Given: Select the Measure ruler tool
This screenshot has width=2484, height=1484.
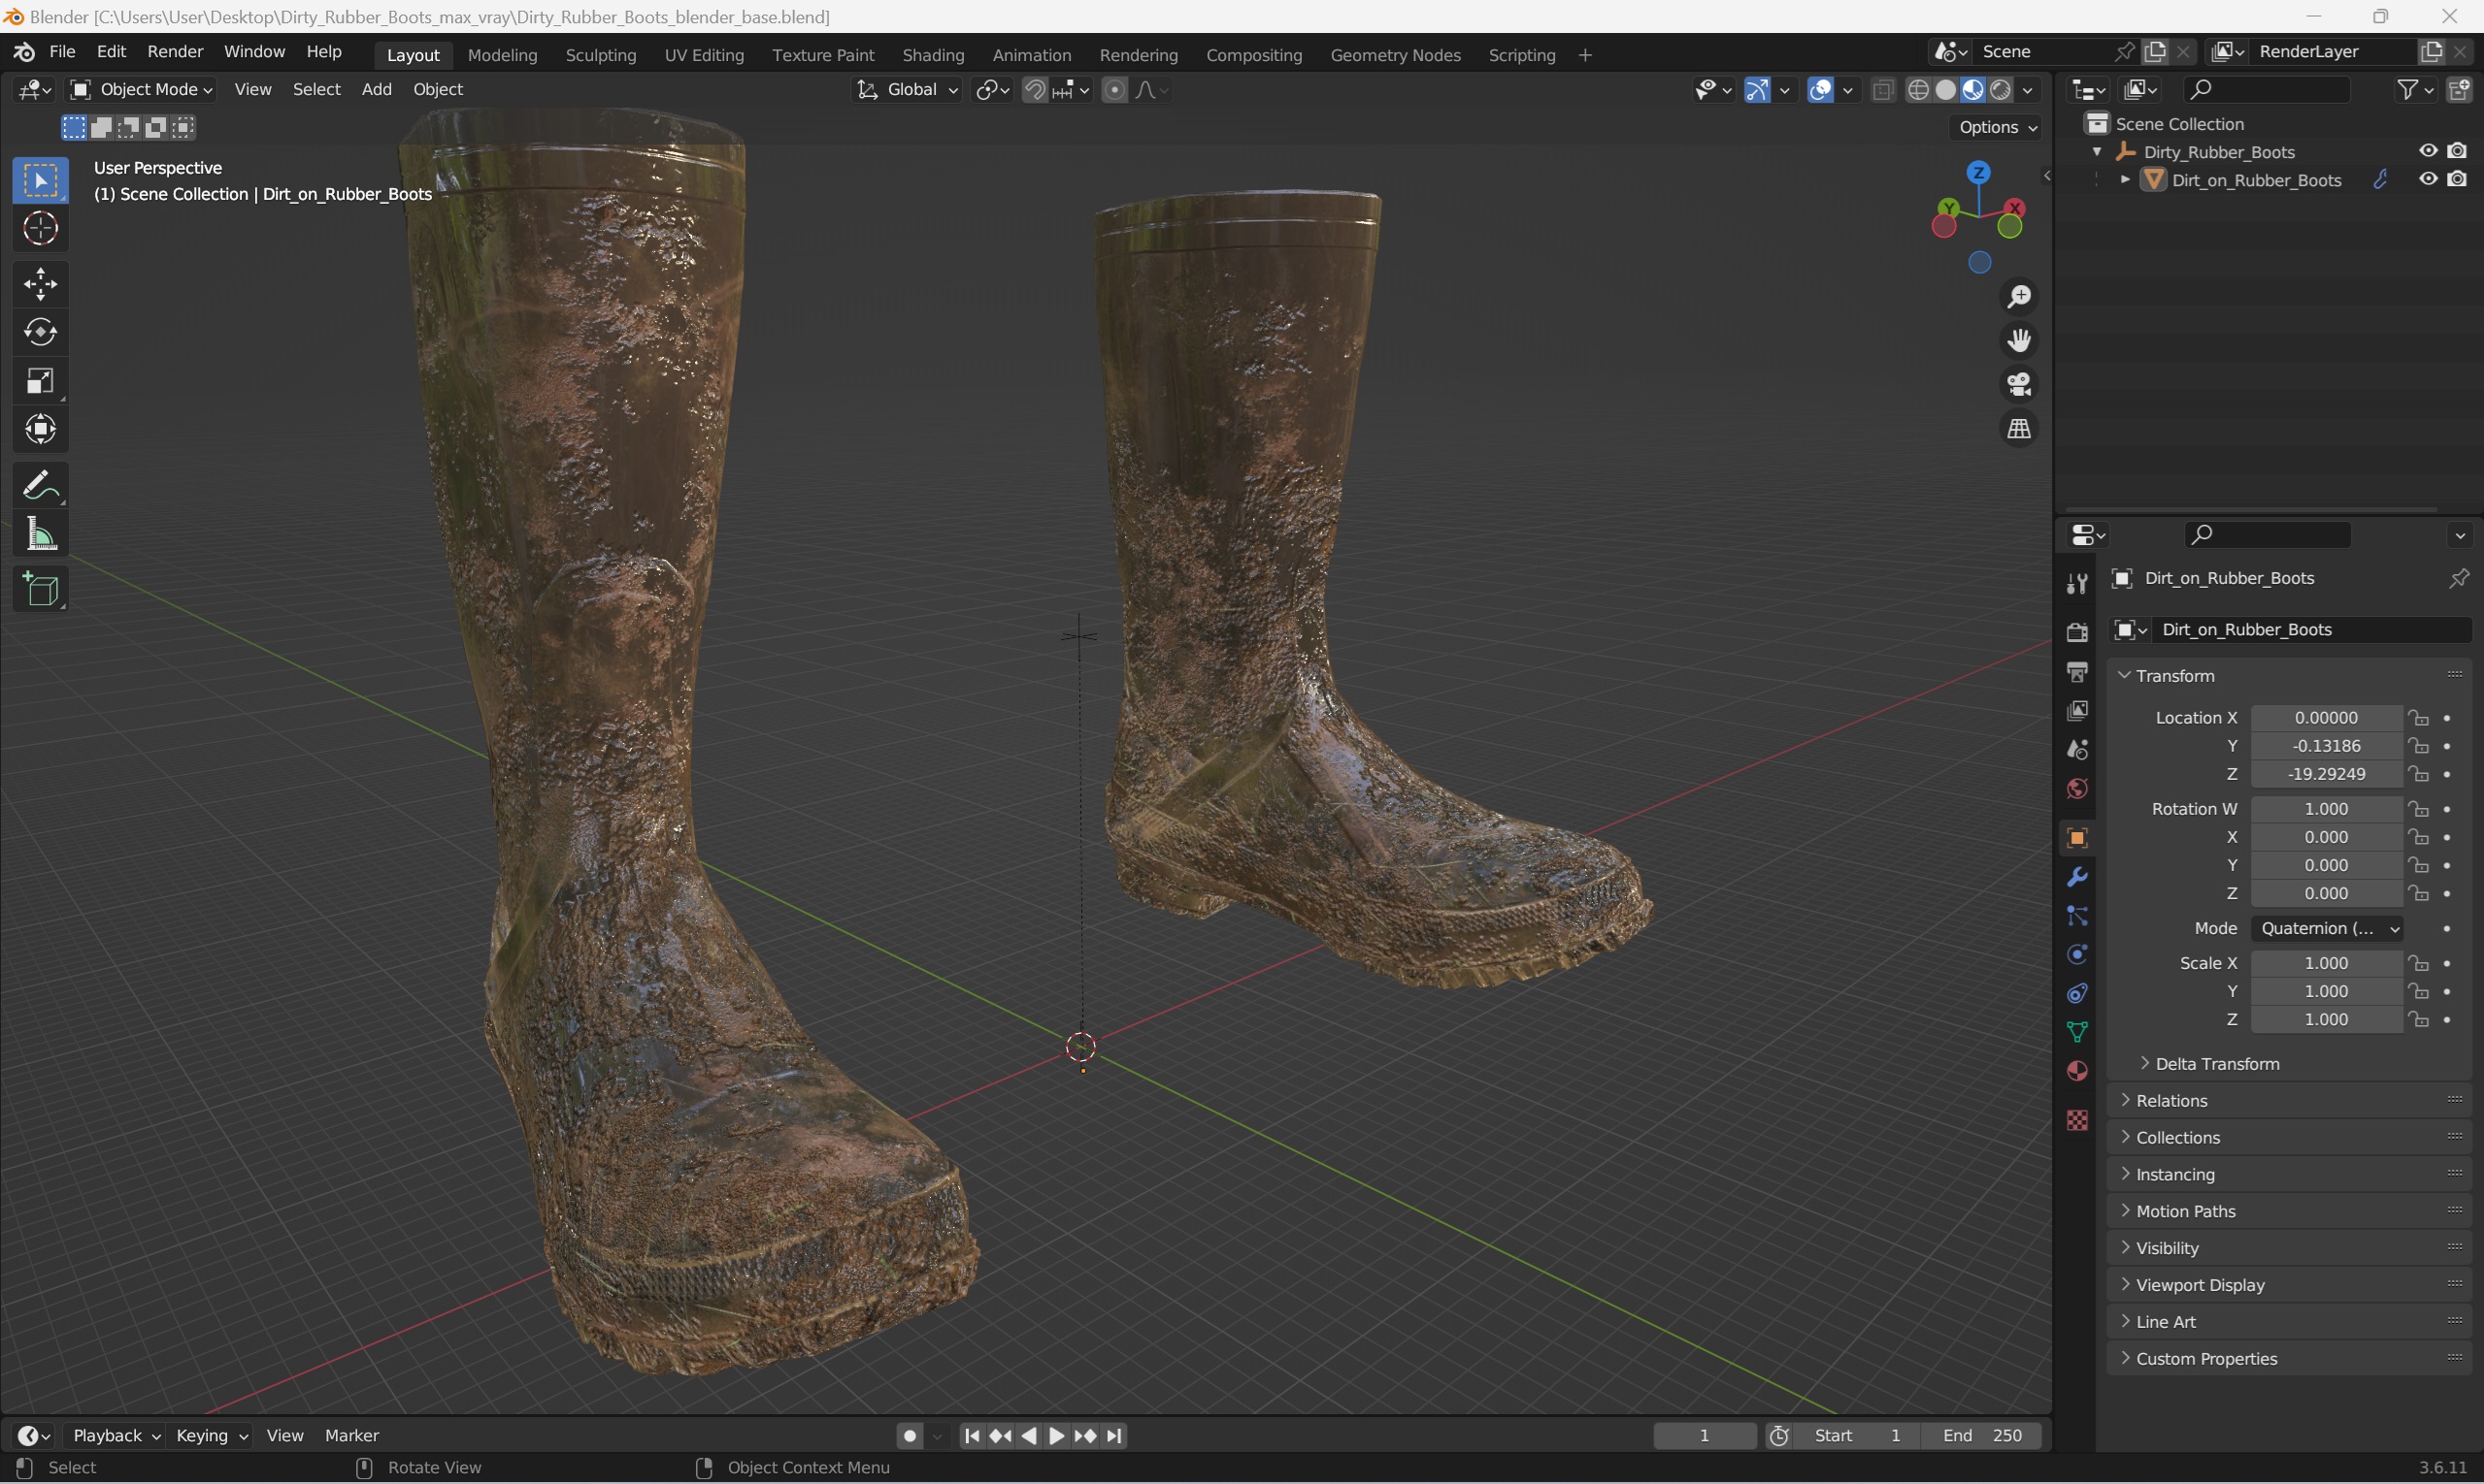Looking at the screenshot, I should click(40, 535).
